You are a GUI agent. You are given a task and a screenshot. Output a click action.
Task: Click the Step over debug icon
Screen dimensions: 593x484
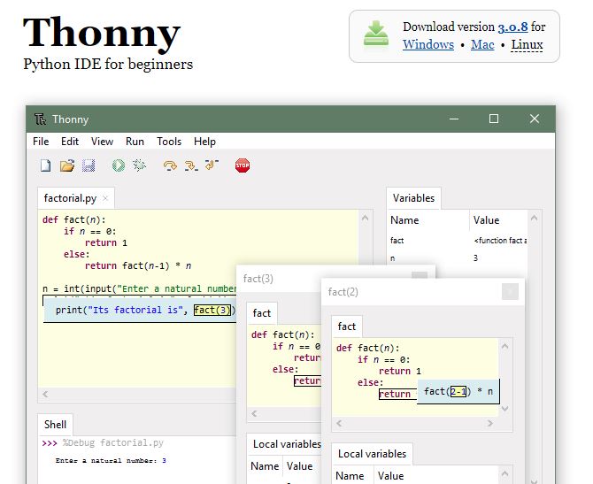pyautogui.click(x=170, y=165)
